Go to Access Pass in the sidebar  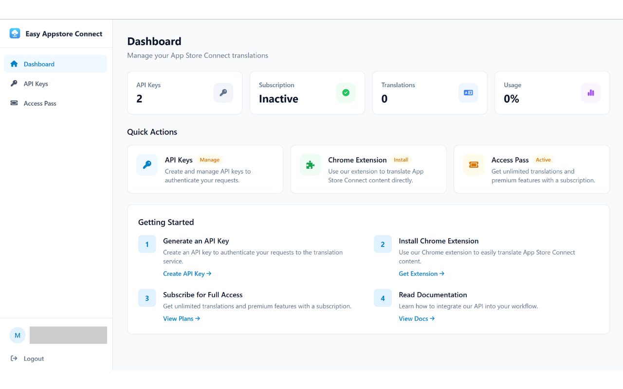click(55, 103)
